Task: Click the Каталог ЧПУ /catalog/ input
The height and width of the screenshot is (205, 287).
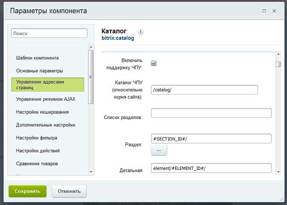Action: point(204,90)
